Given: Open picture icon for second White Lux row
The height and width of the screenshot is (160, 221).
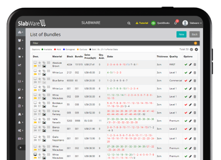Looking at the screenshot, I should (x=44, y=90).
